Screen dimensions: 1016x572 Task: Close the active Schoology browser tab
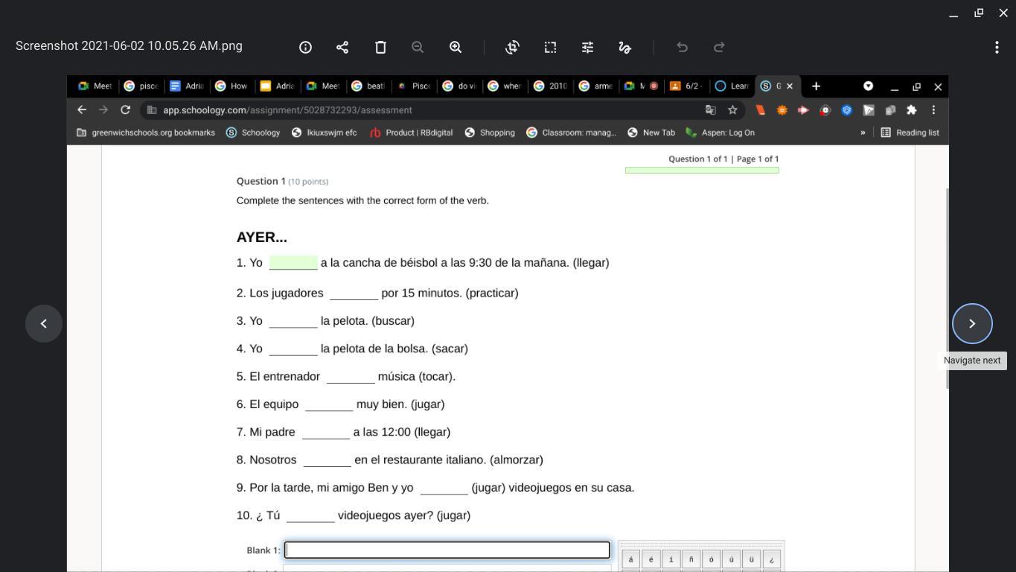(x=790, y=86)
